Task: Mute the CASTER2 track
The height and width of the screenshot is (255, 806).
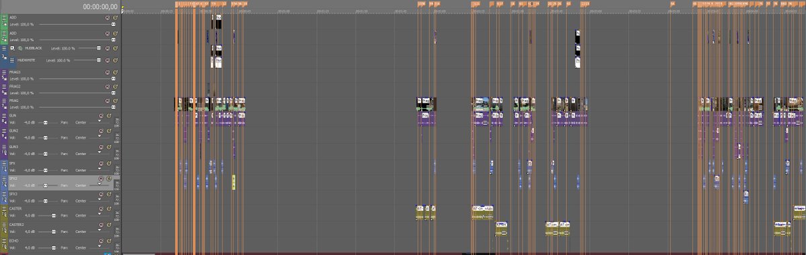Action: click(101, 225)
